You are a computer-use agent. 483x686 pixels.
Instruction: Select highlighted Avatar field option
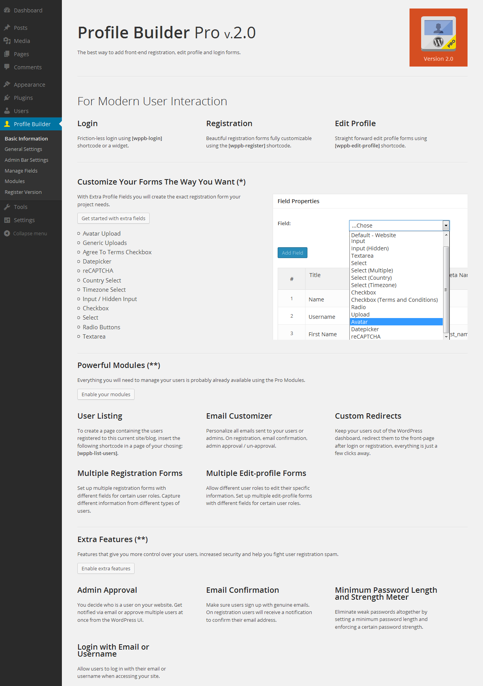coord(396,322)
